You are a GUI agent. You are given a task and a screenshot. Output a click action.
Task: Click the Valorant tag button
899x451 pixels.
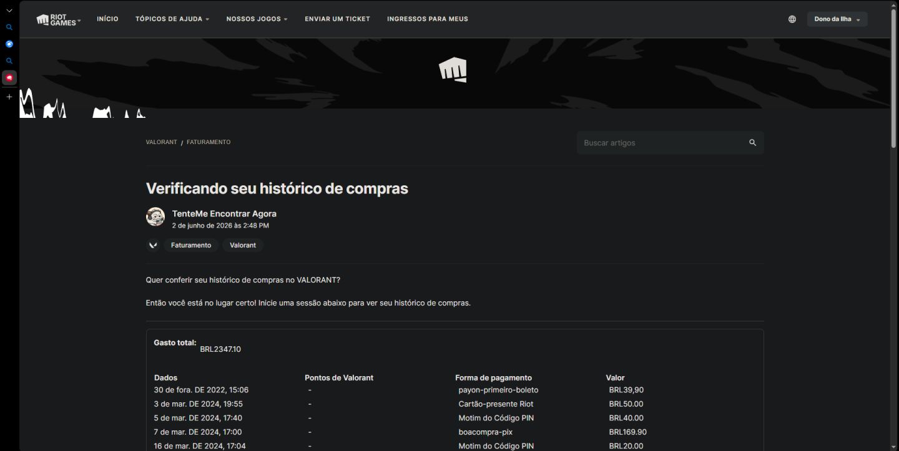243,245
